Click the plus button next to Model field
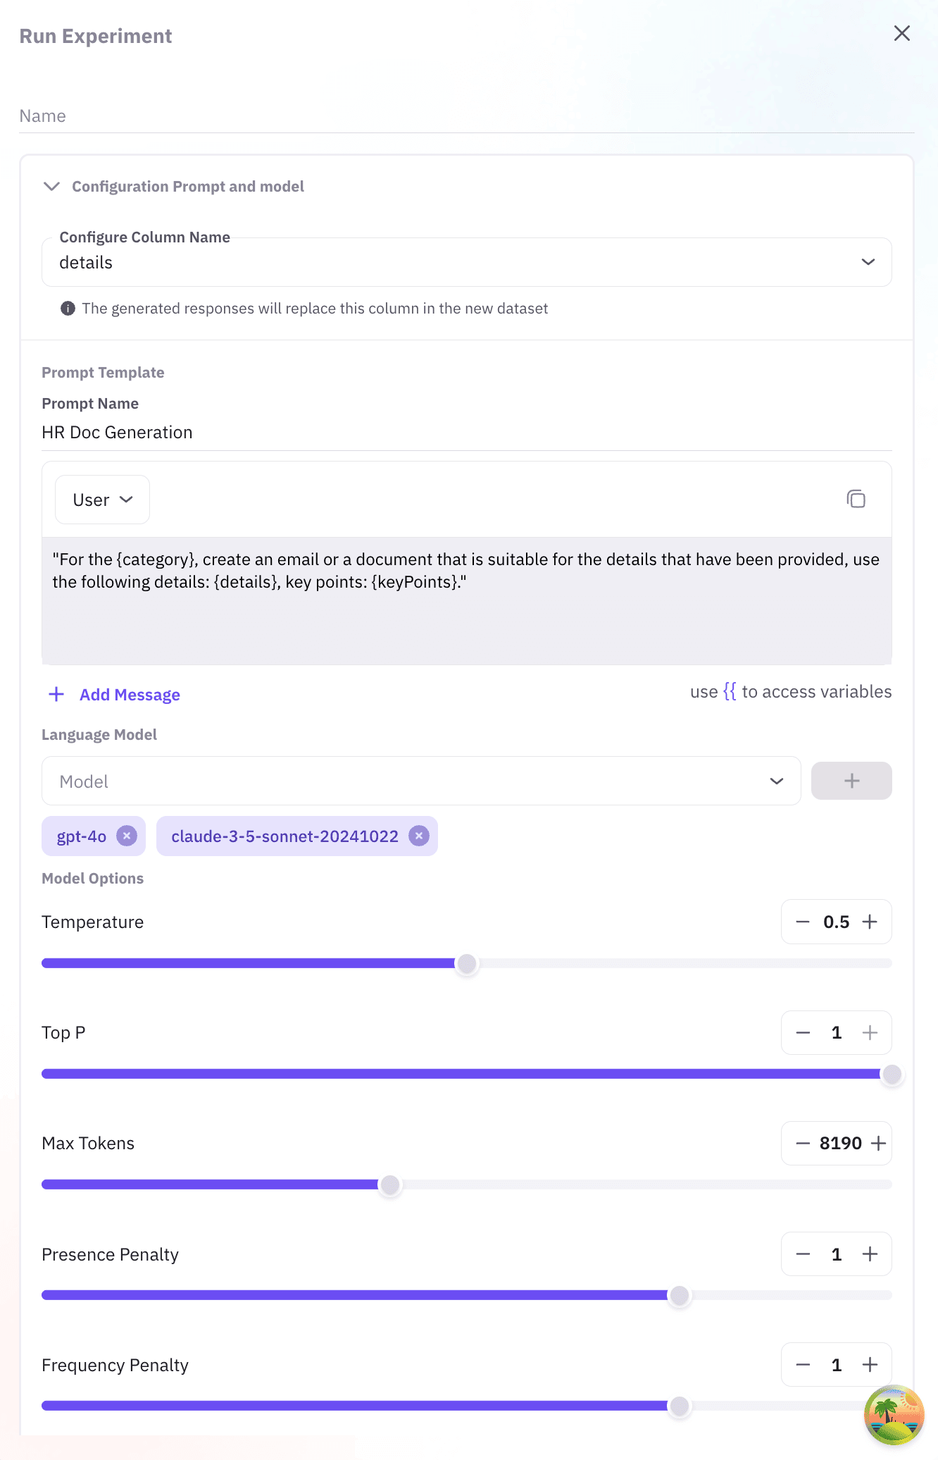 point(851,780)
